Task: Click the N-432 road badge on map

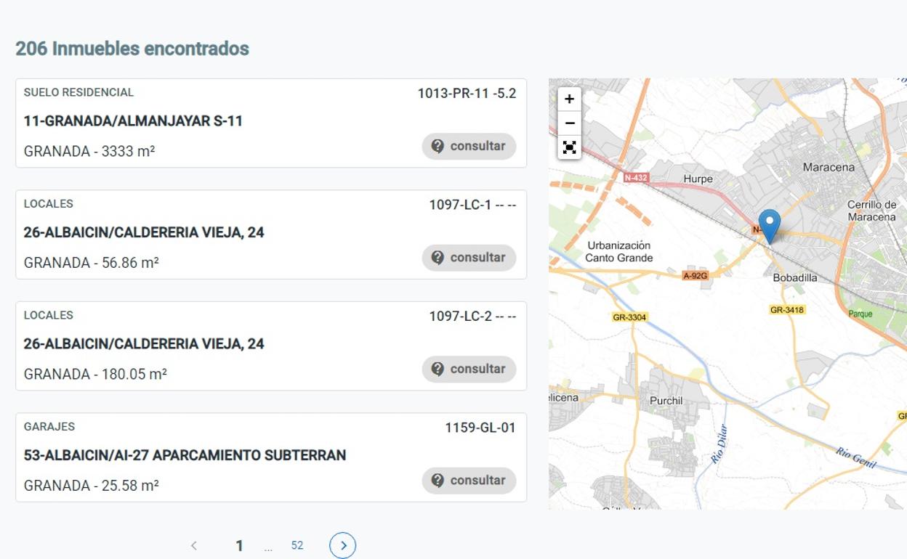Action: click(x=636, y=177)
